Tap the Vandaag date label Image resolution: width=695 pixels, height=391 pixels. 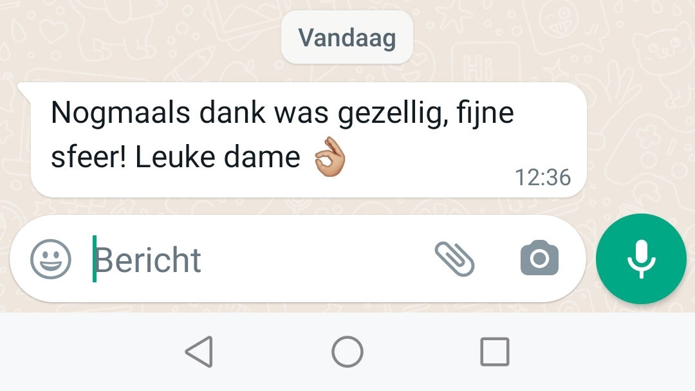(x=347, y=38)
